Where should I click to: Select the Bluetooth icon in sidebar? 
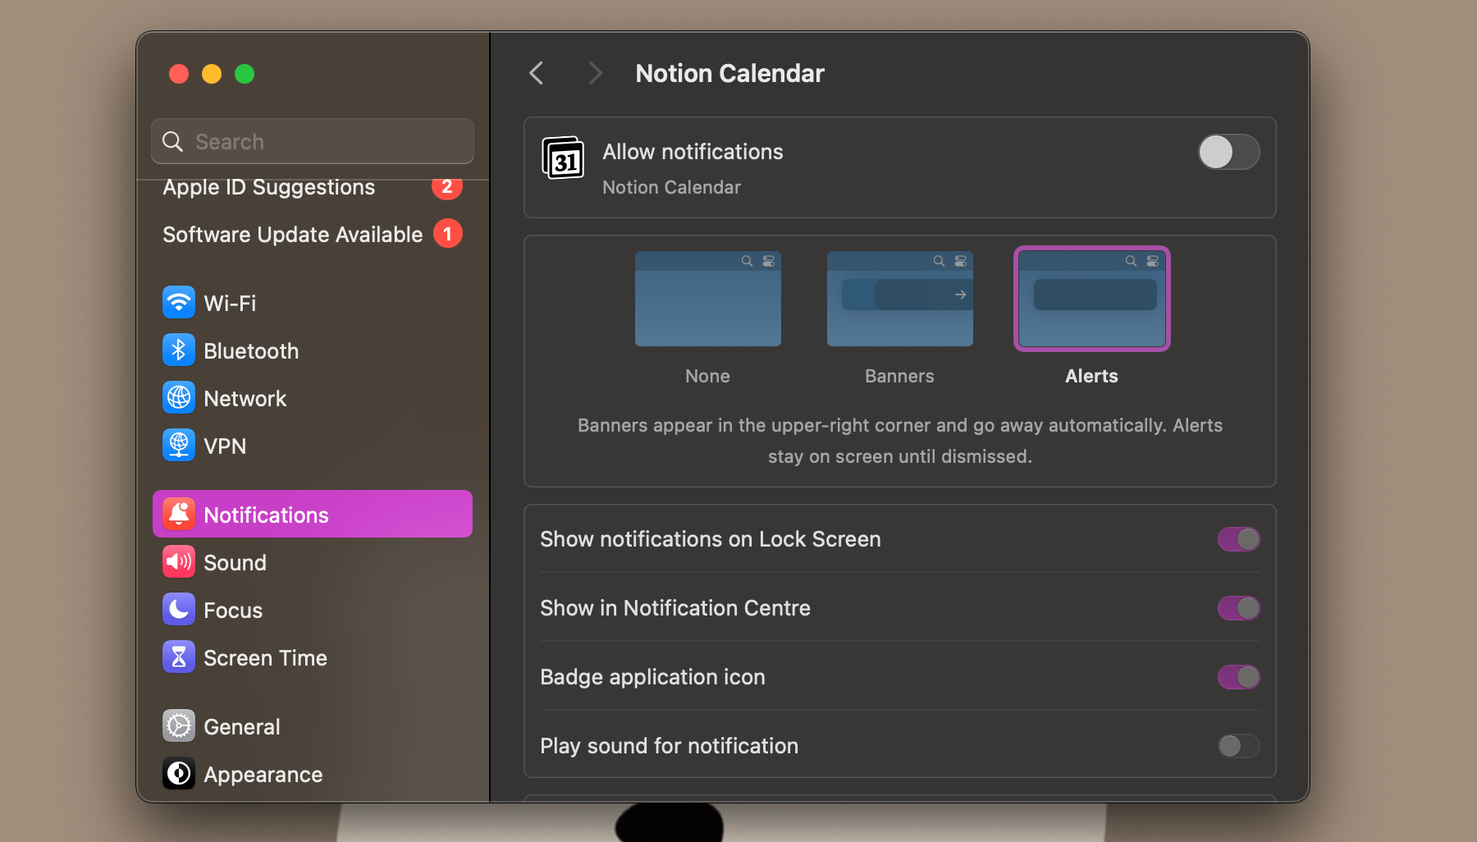tap(179, 350)
